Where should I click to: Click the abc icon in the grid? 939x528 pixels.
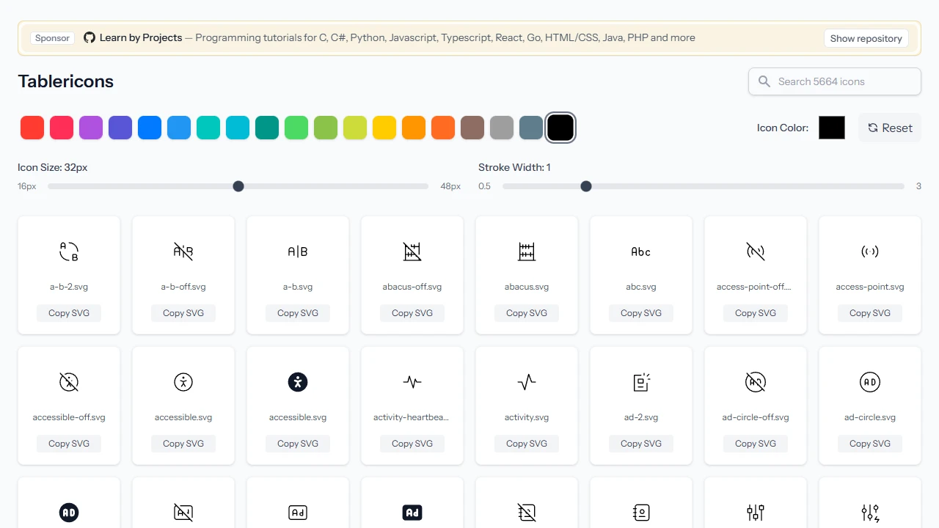(x=640, y=252)
